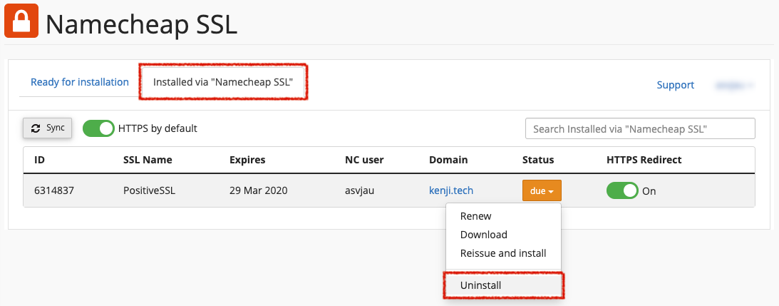Click the PositiveSSL name cell
This screenshot has width=779, height=306.
(148, 190)
